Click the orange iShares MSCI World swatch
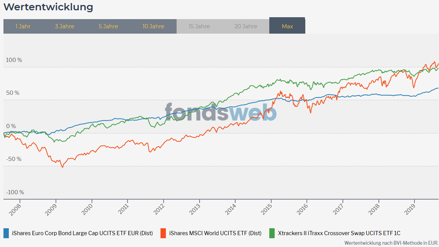Screen dimensions: 439x247 (163, 233)
